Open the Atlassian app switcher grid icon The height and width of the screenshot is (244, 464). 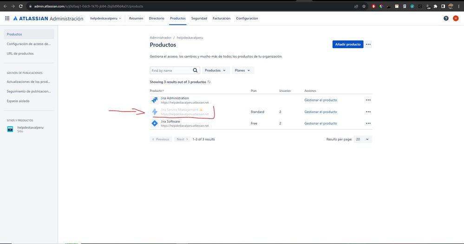pos(7,19)
